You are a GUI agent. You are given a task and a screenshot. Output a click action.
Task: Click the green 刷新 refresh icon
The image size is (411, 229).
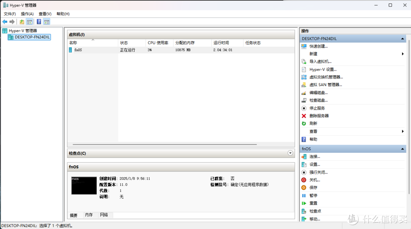coord(304,124)
